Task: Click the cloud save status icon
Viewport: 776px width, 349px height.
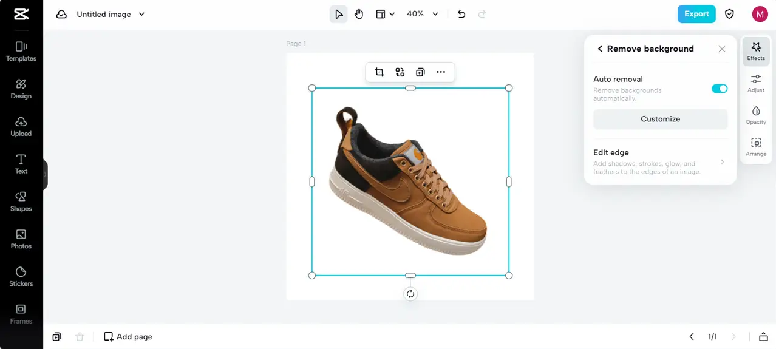Action: [x=61, y=14]
